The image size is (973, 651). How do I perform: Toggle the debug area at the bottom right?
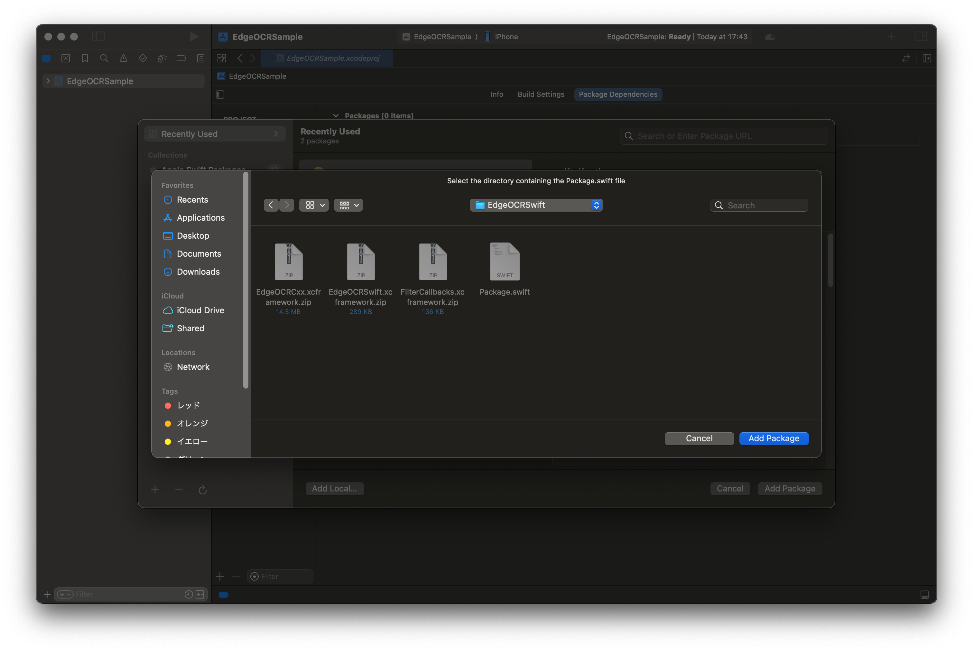pos(924,594)
